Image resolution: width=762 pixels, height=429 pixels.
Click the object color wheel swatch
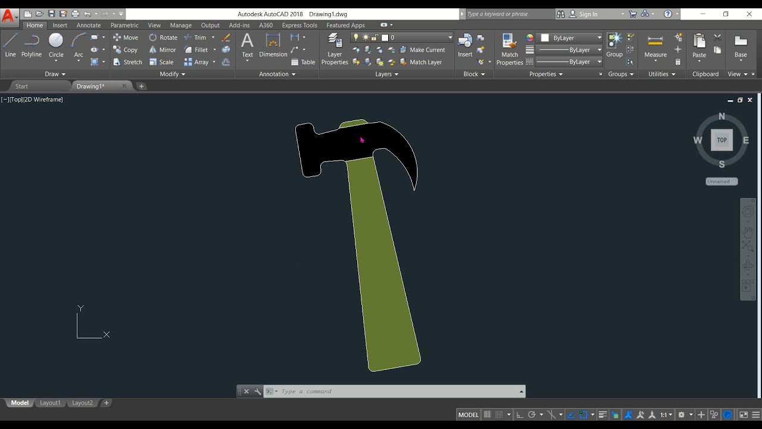530,38
